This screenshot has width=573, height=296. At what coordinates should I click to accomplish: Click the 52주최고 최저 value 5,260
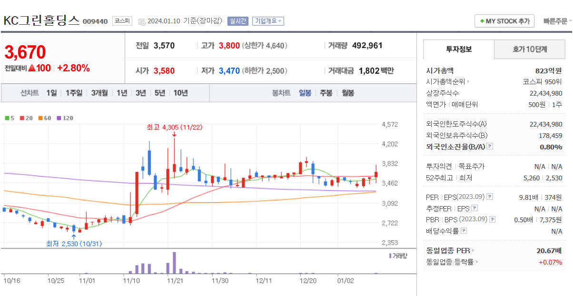(531, 178)
